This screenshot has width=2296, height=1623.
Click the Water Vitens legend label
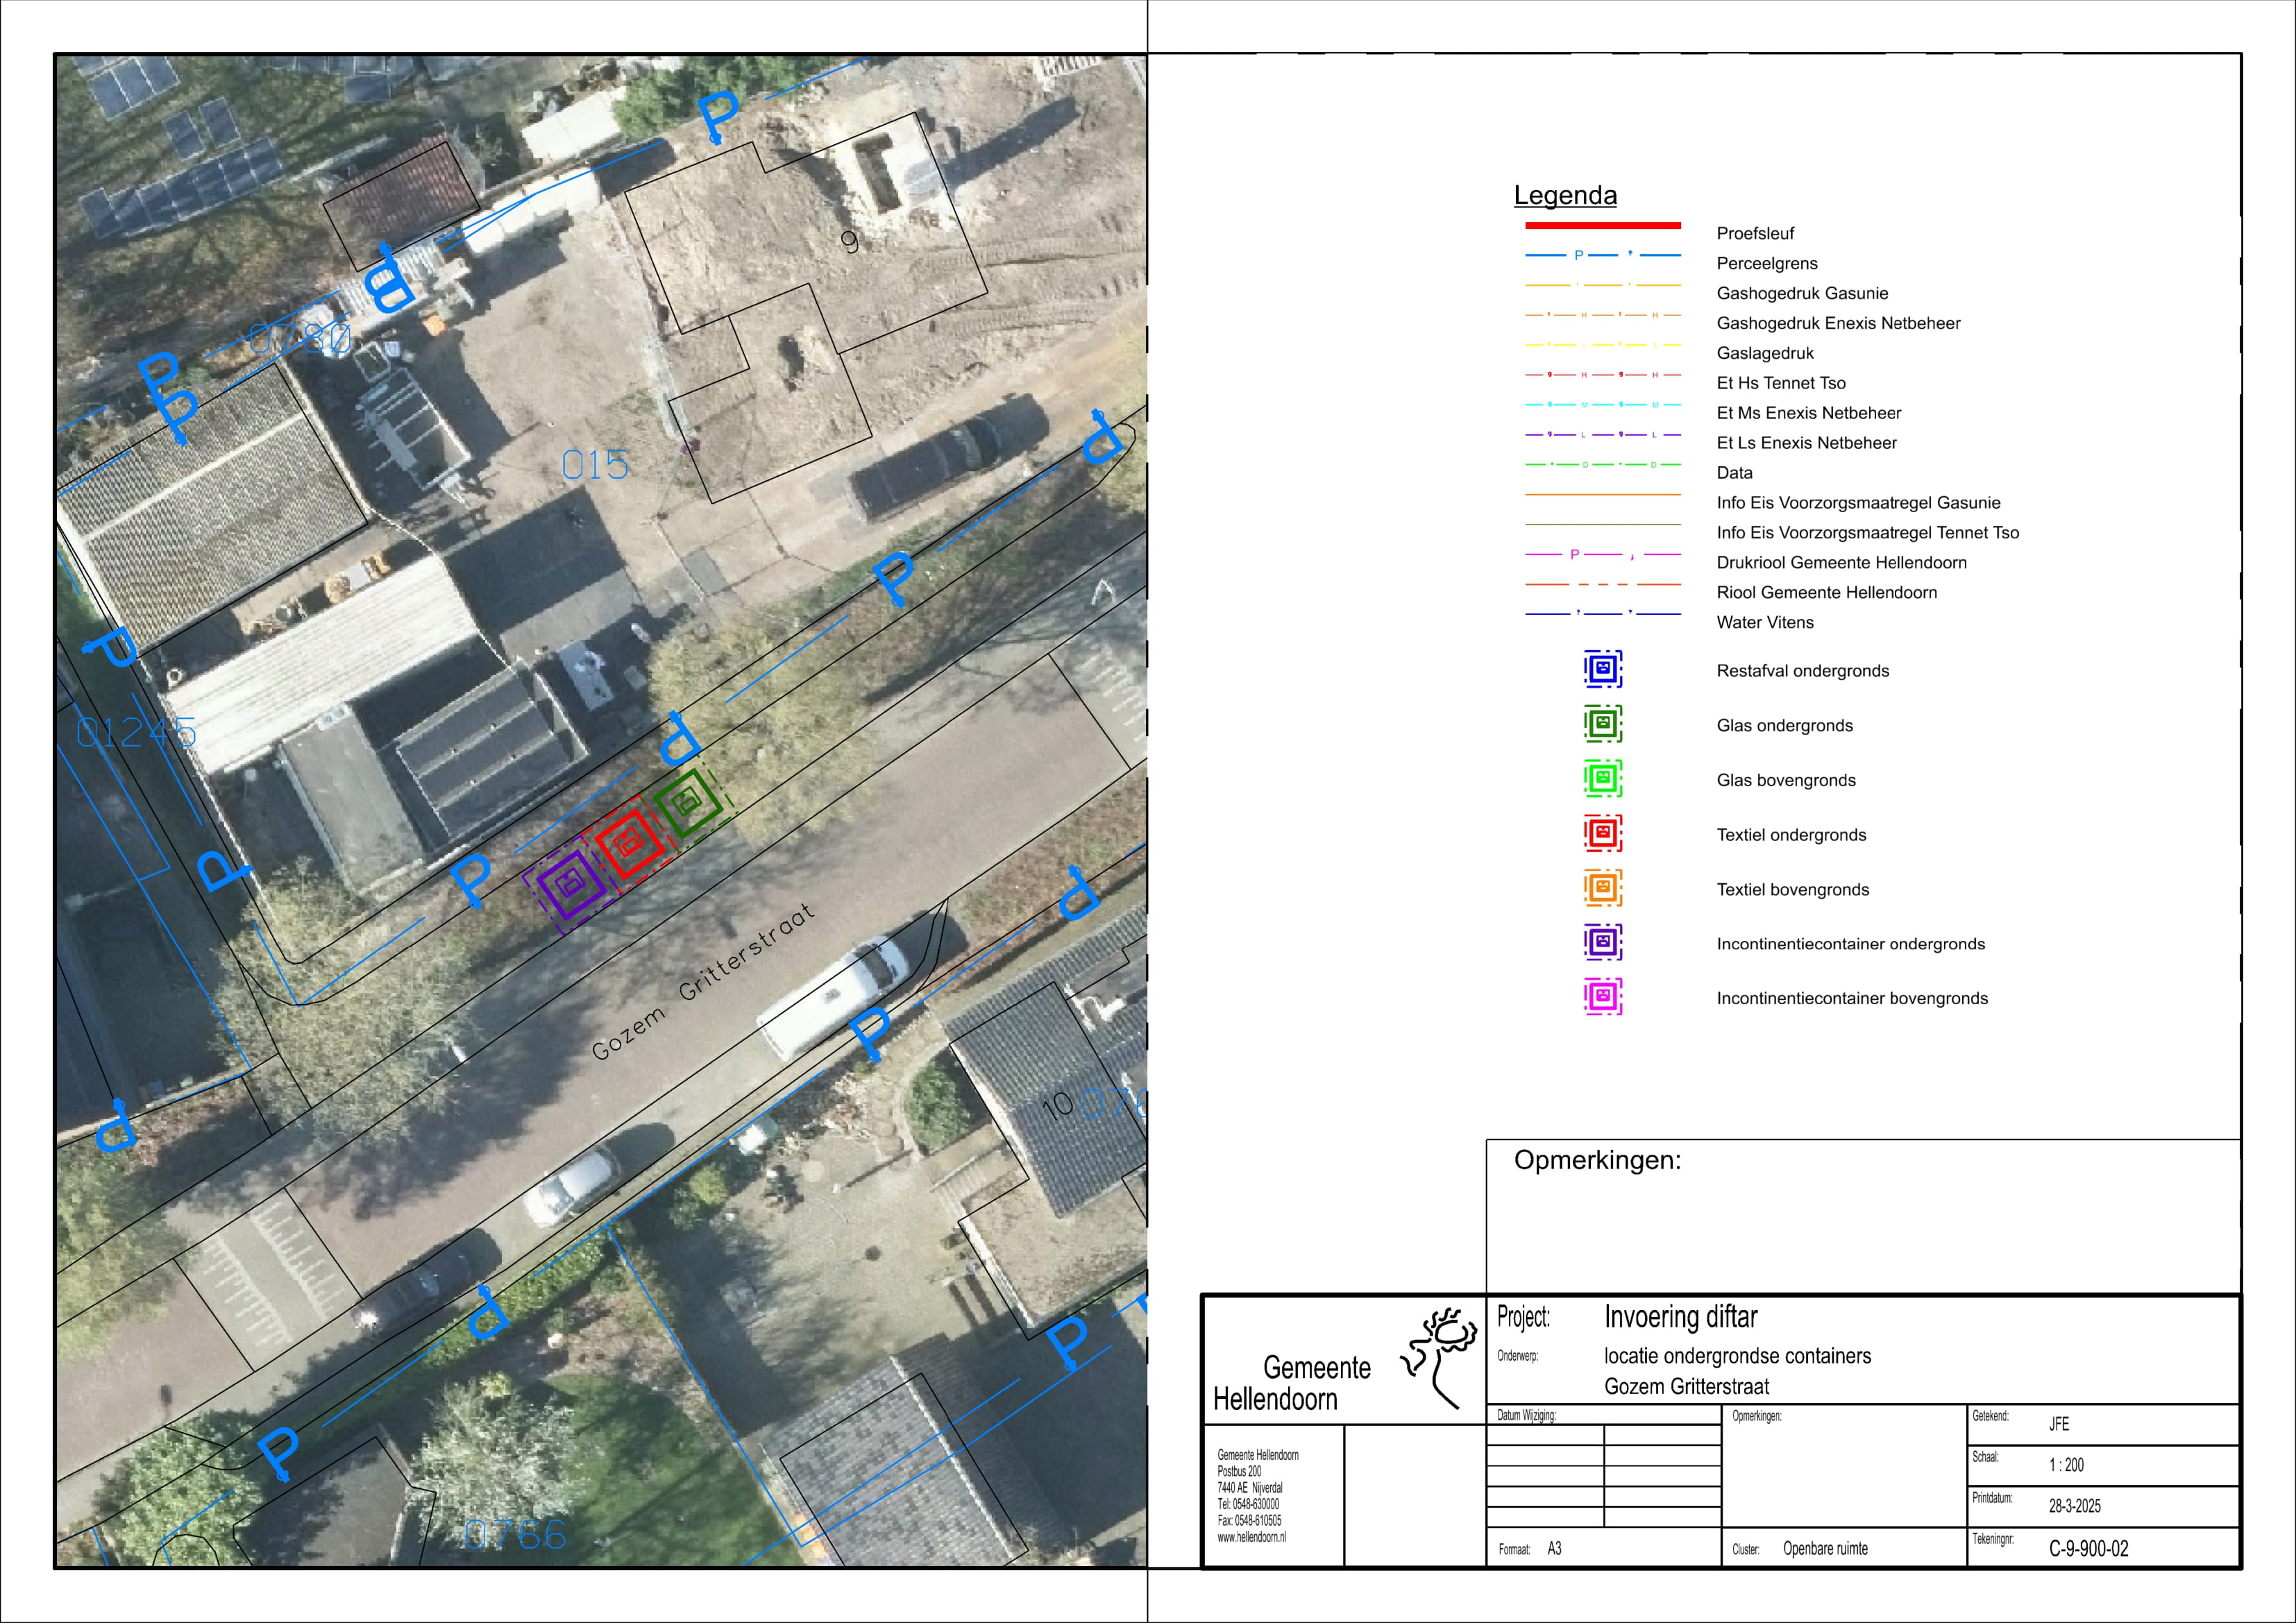point(1765,623)
